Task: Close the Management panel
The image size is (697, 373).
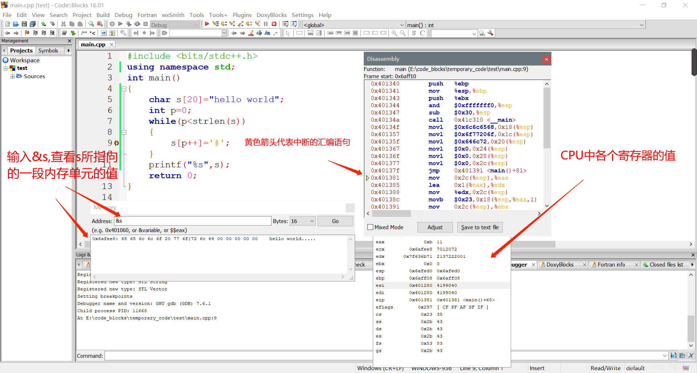Action: tap(70, 41)
